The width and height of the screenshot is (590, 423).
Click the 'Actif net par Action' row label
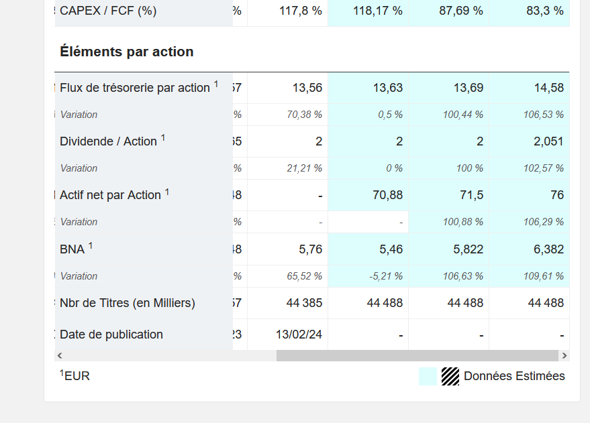pos(111,195)
